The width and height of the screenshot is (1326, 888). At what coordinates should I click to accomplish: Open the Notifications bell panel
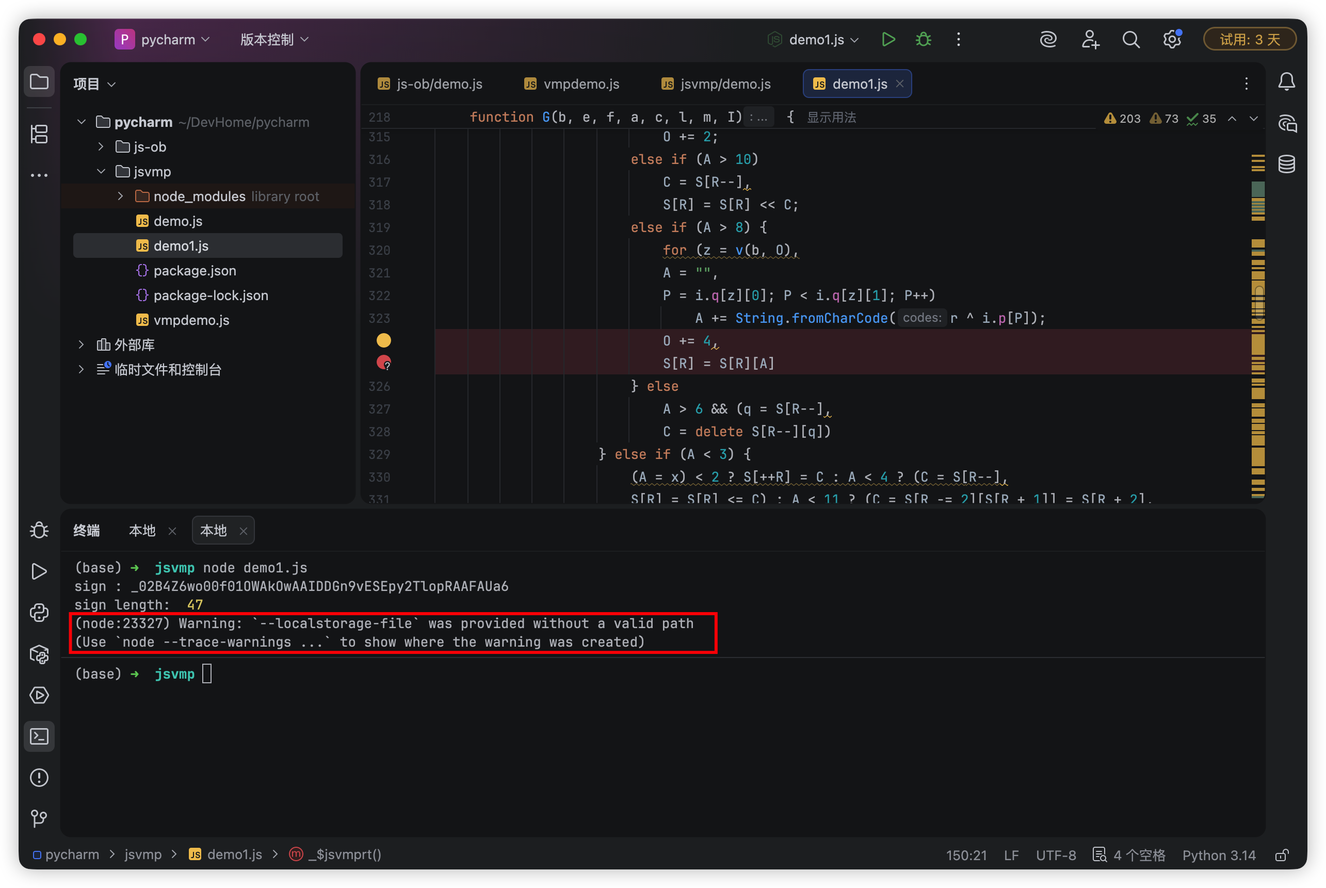[1286, 82]
